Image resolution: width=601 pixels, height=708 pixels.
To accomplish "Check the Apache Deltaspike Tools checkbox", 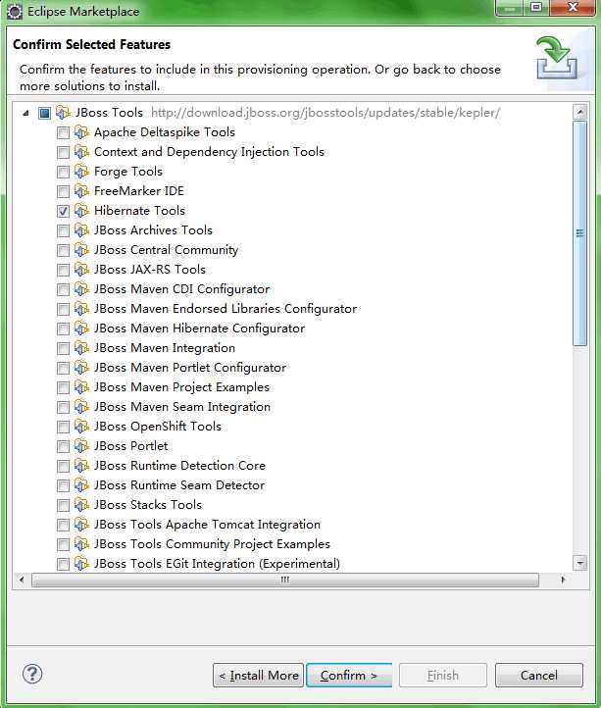I will pos(63,132).
